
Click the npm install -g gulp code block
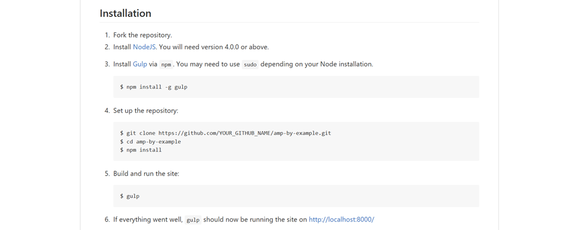coord(296,87)
